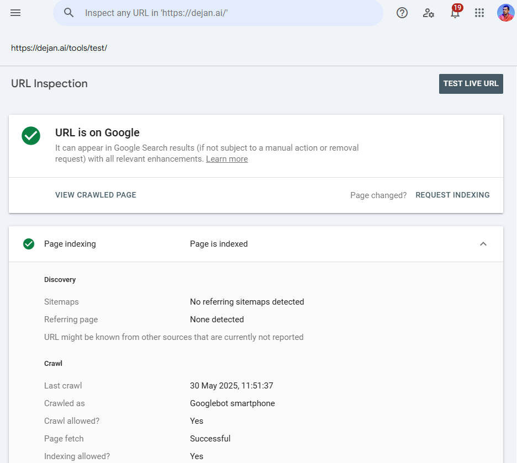The image size is (517, 463).
Task: Click the 'Successful' page fetch value
Action: click(x=210, y=439)
